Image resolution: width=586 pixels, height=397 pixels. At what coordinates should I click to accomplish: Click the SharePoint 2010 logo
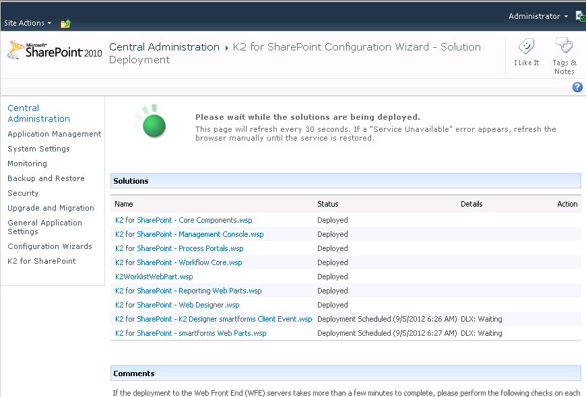coord(54,51)
